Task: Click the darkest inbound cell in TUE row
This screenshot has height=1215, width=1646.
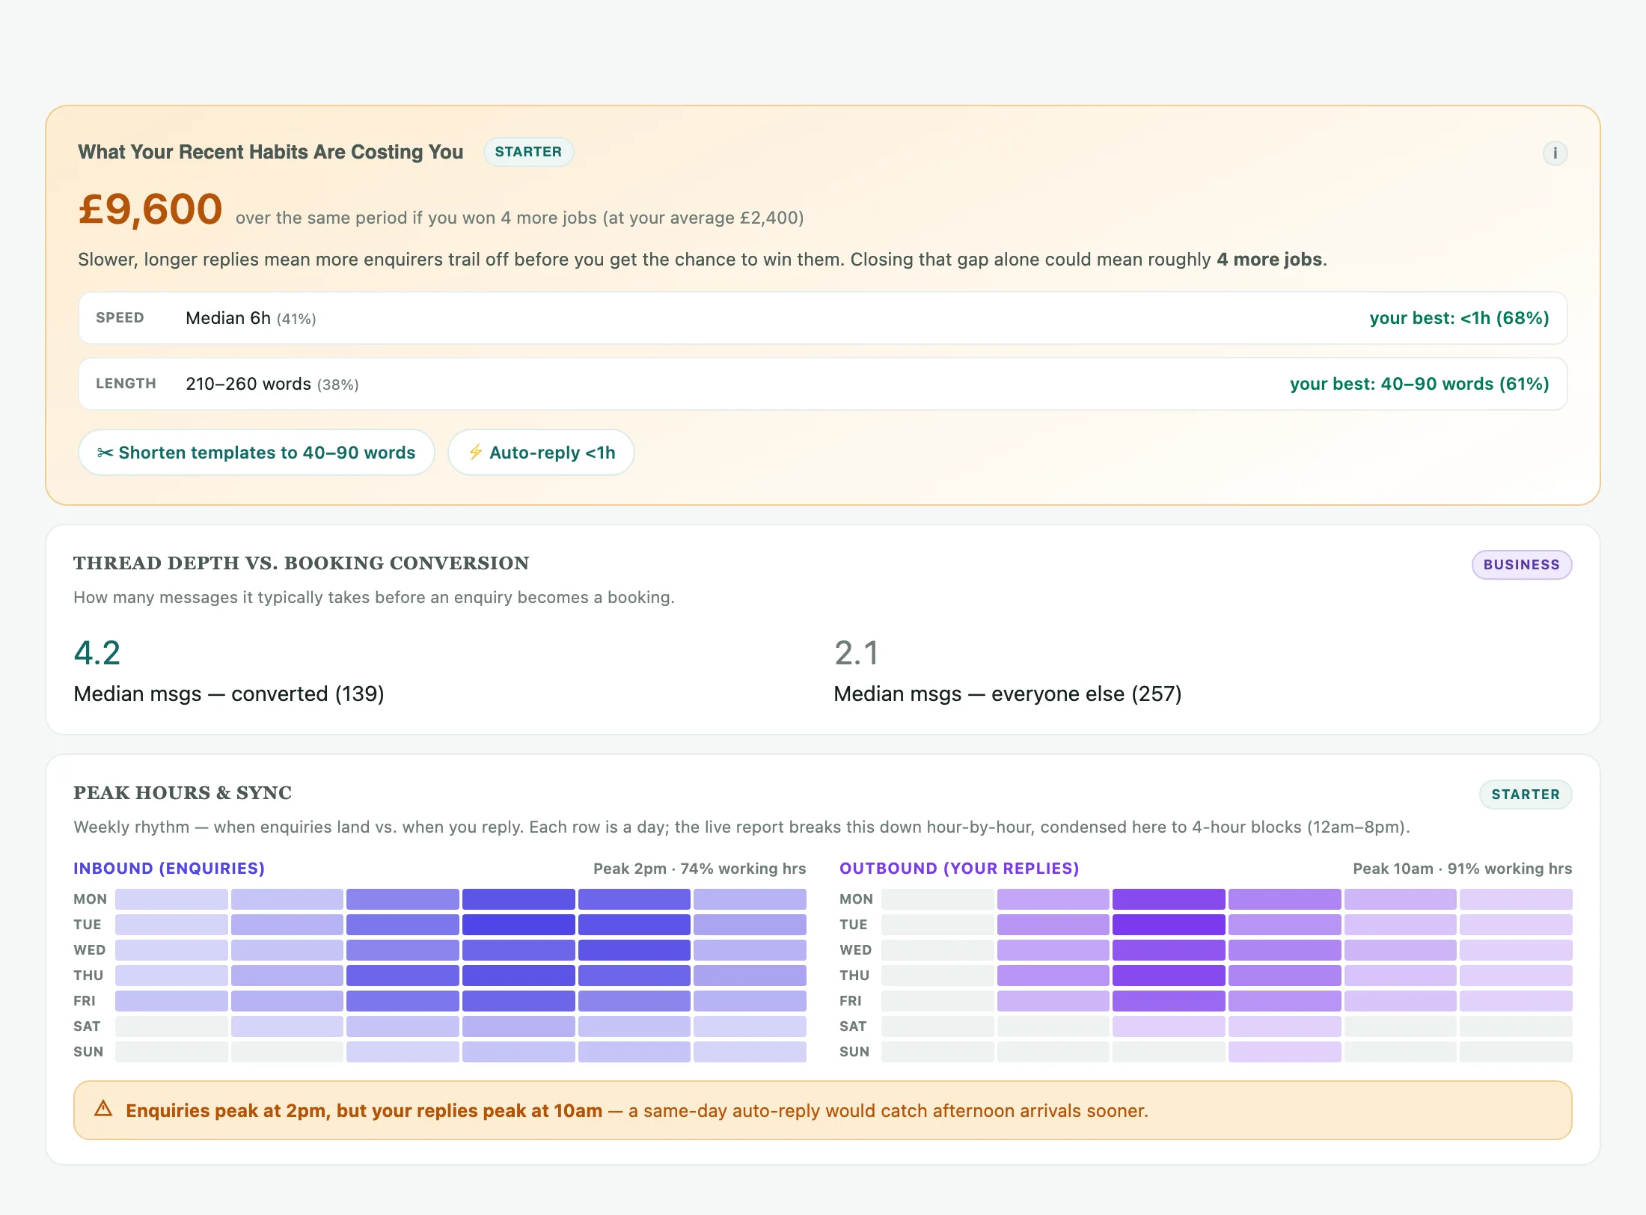Action: pos(518,925)
